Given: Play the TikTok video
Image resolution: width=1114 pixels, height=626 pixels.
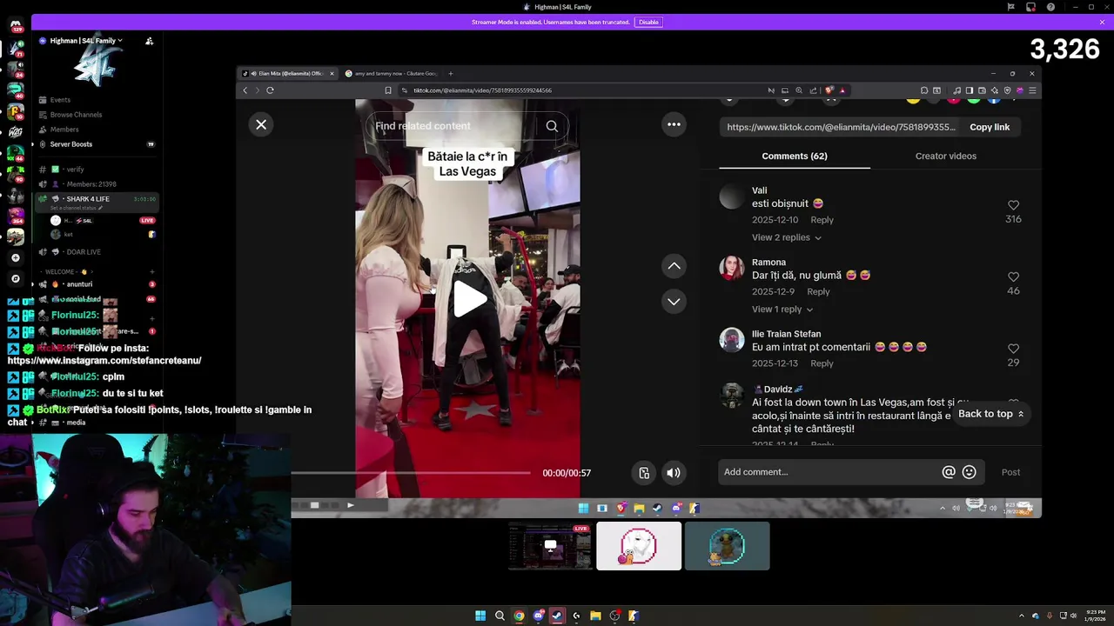Looking at the screenshot, I should (469, 299).
